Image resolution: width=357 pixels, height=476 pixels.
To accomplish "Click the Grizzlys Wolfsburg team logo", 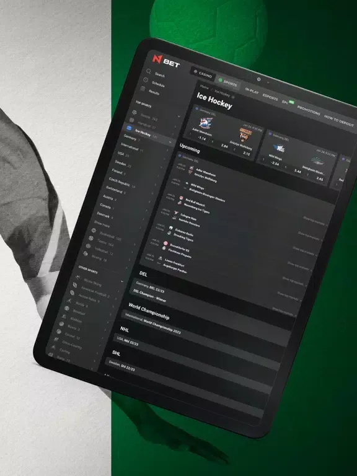I will click(x=245, y=134).
